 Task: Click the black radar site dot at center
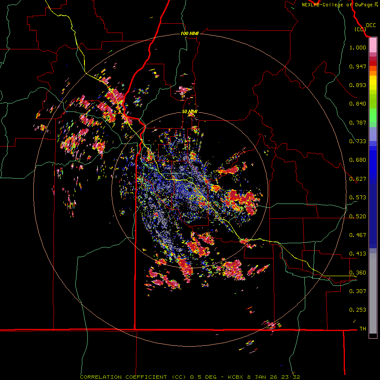[x=190, y=190]
